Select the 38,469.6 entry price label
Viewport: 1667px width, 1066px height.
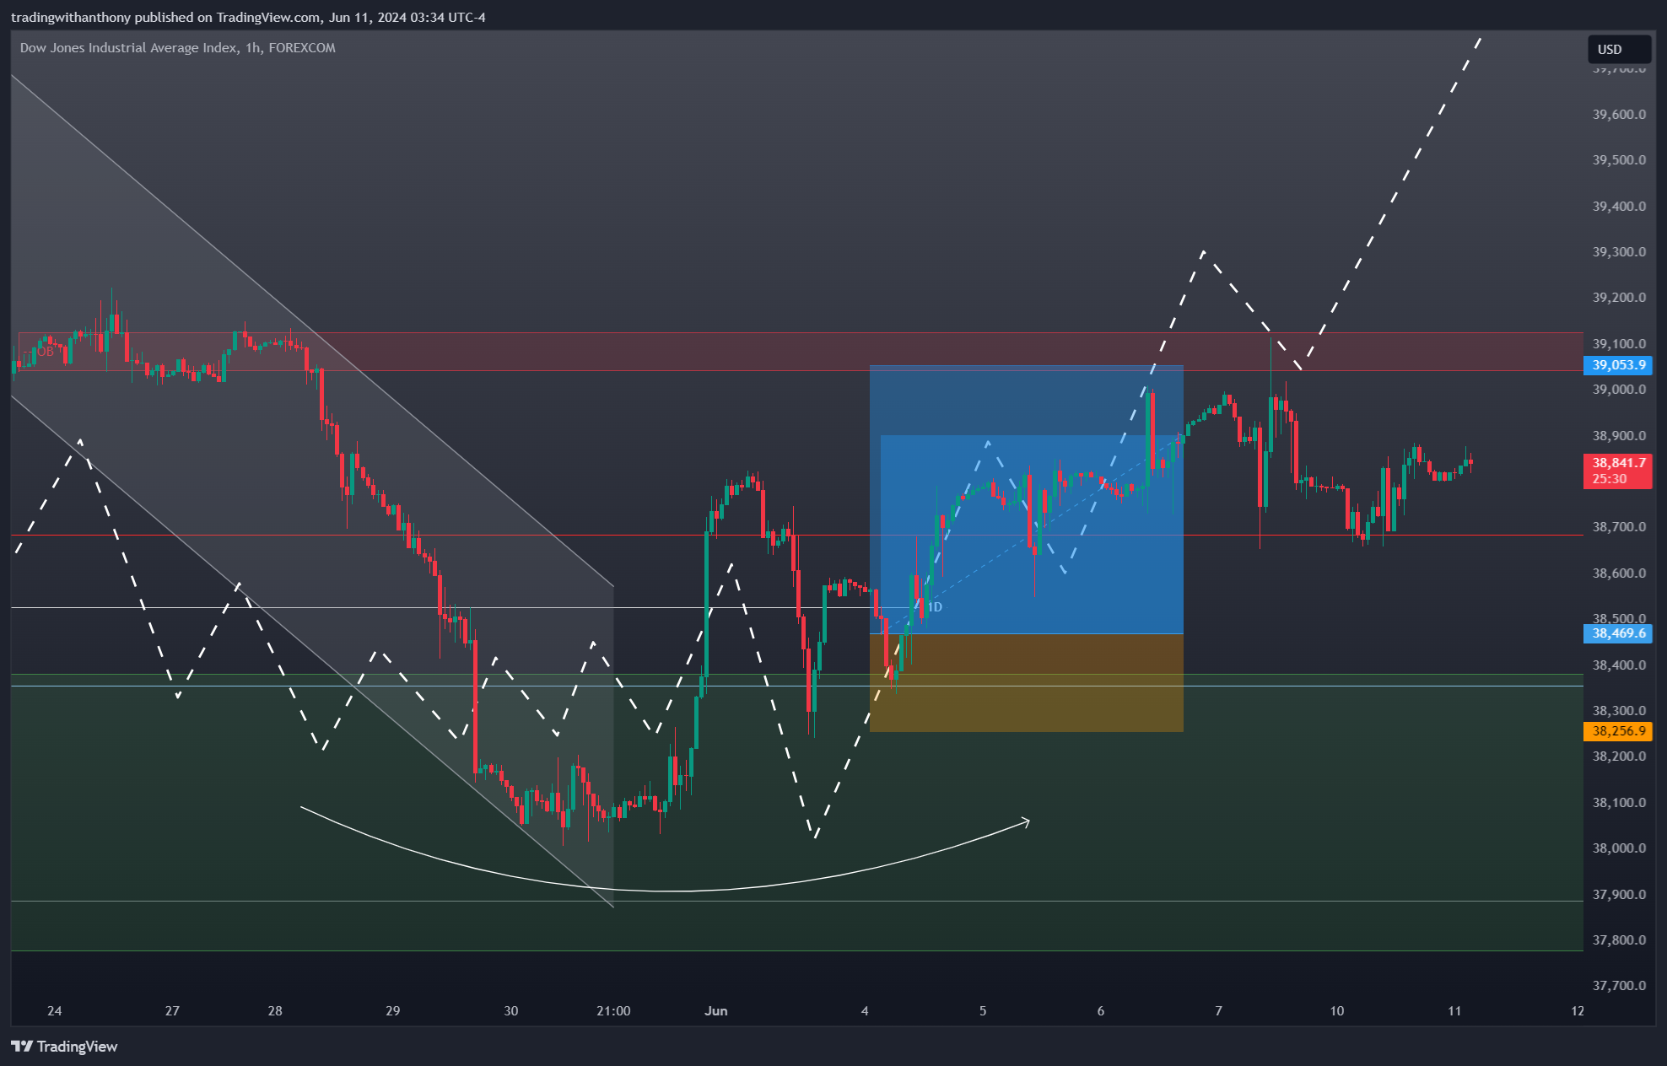1618,633
